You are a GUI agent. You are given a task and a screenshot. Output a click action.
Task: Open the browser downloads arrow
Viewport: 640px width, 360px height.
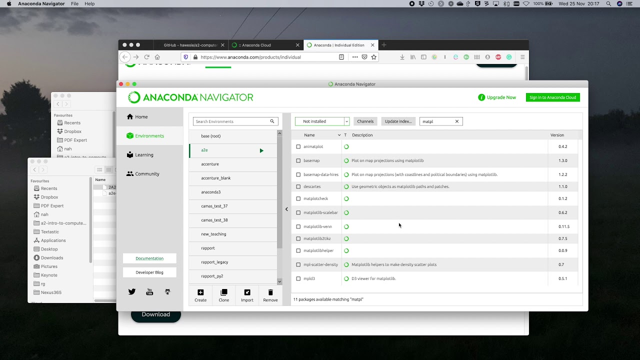pos(402,57)
